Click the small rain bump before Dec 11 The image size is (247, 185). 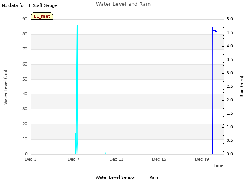coord(105,153)
